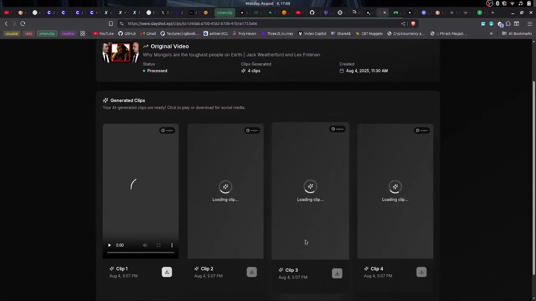Open the music note tray icon

point(521,3)
